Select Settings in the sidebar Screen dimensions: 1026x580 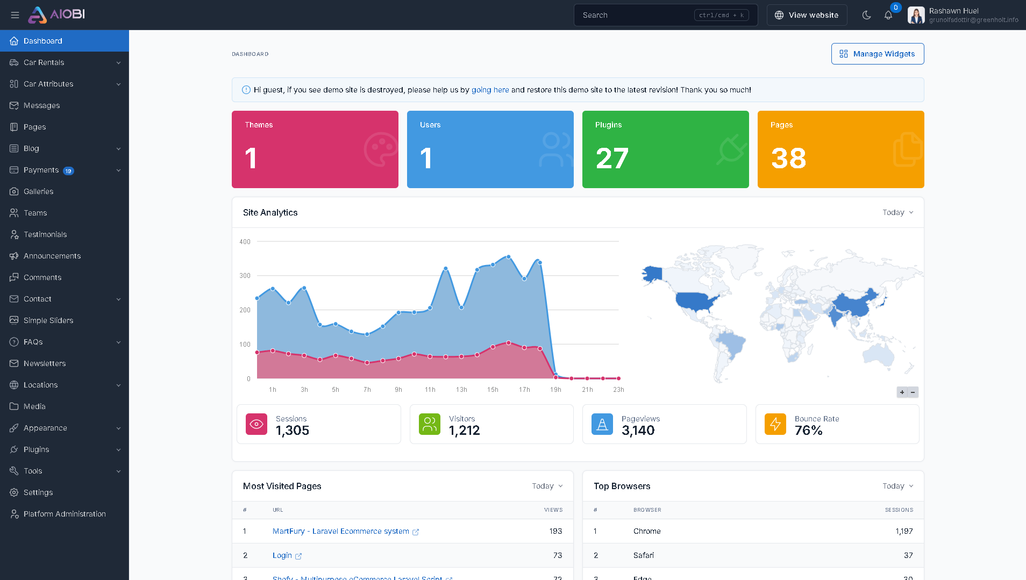tap(38, 492)
